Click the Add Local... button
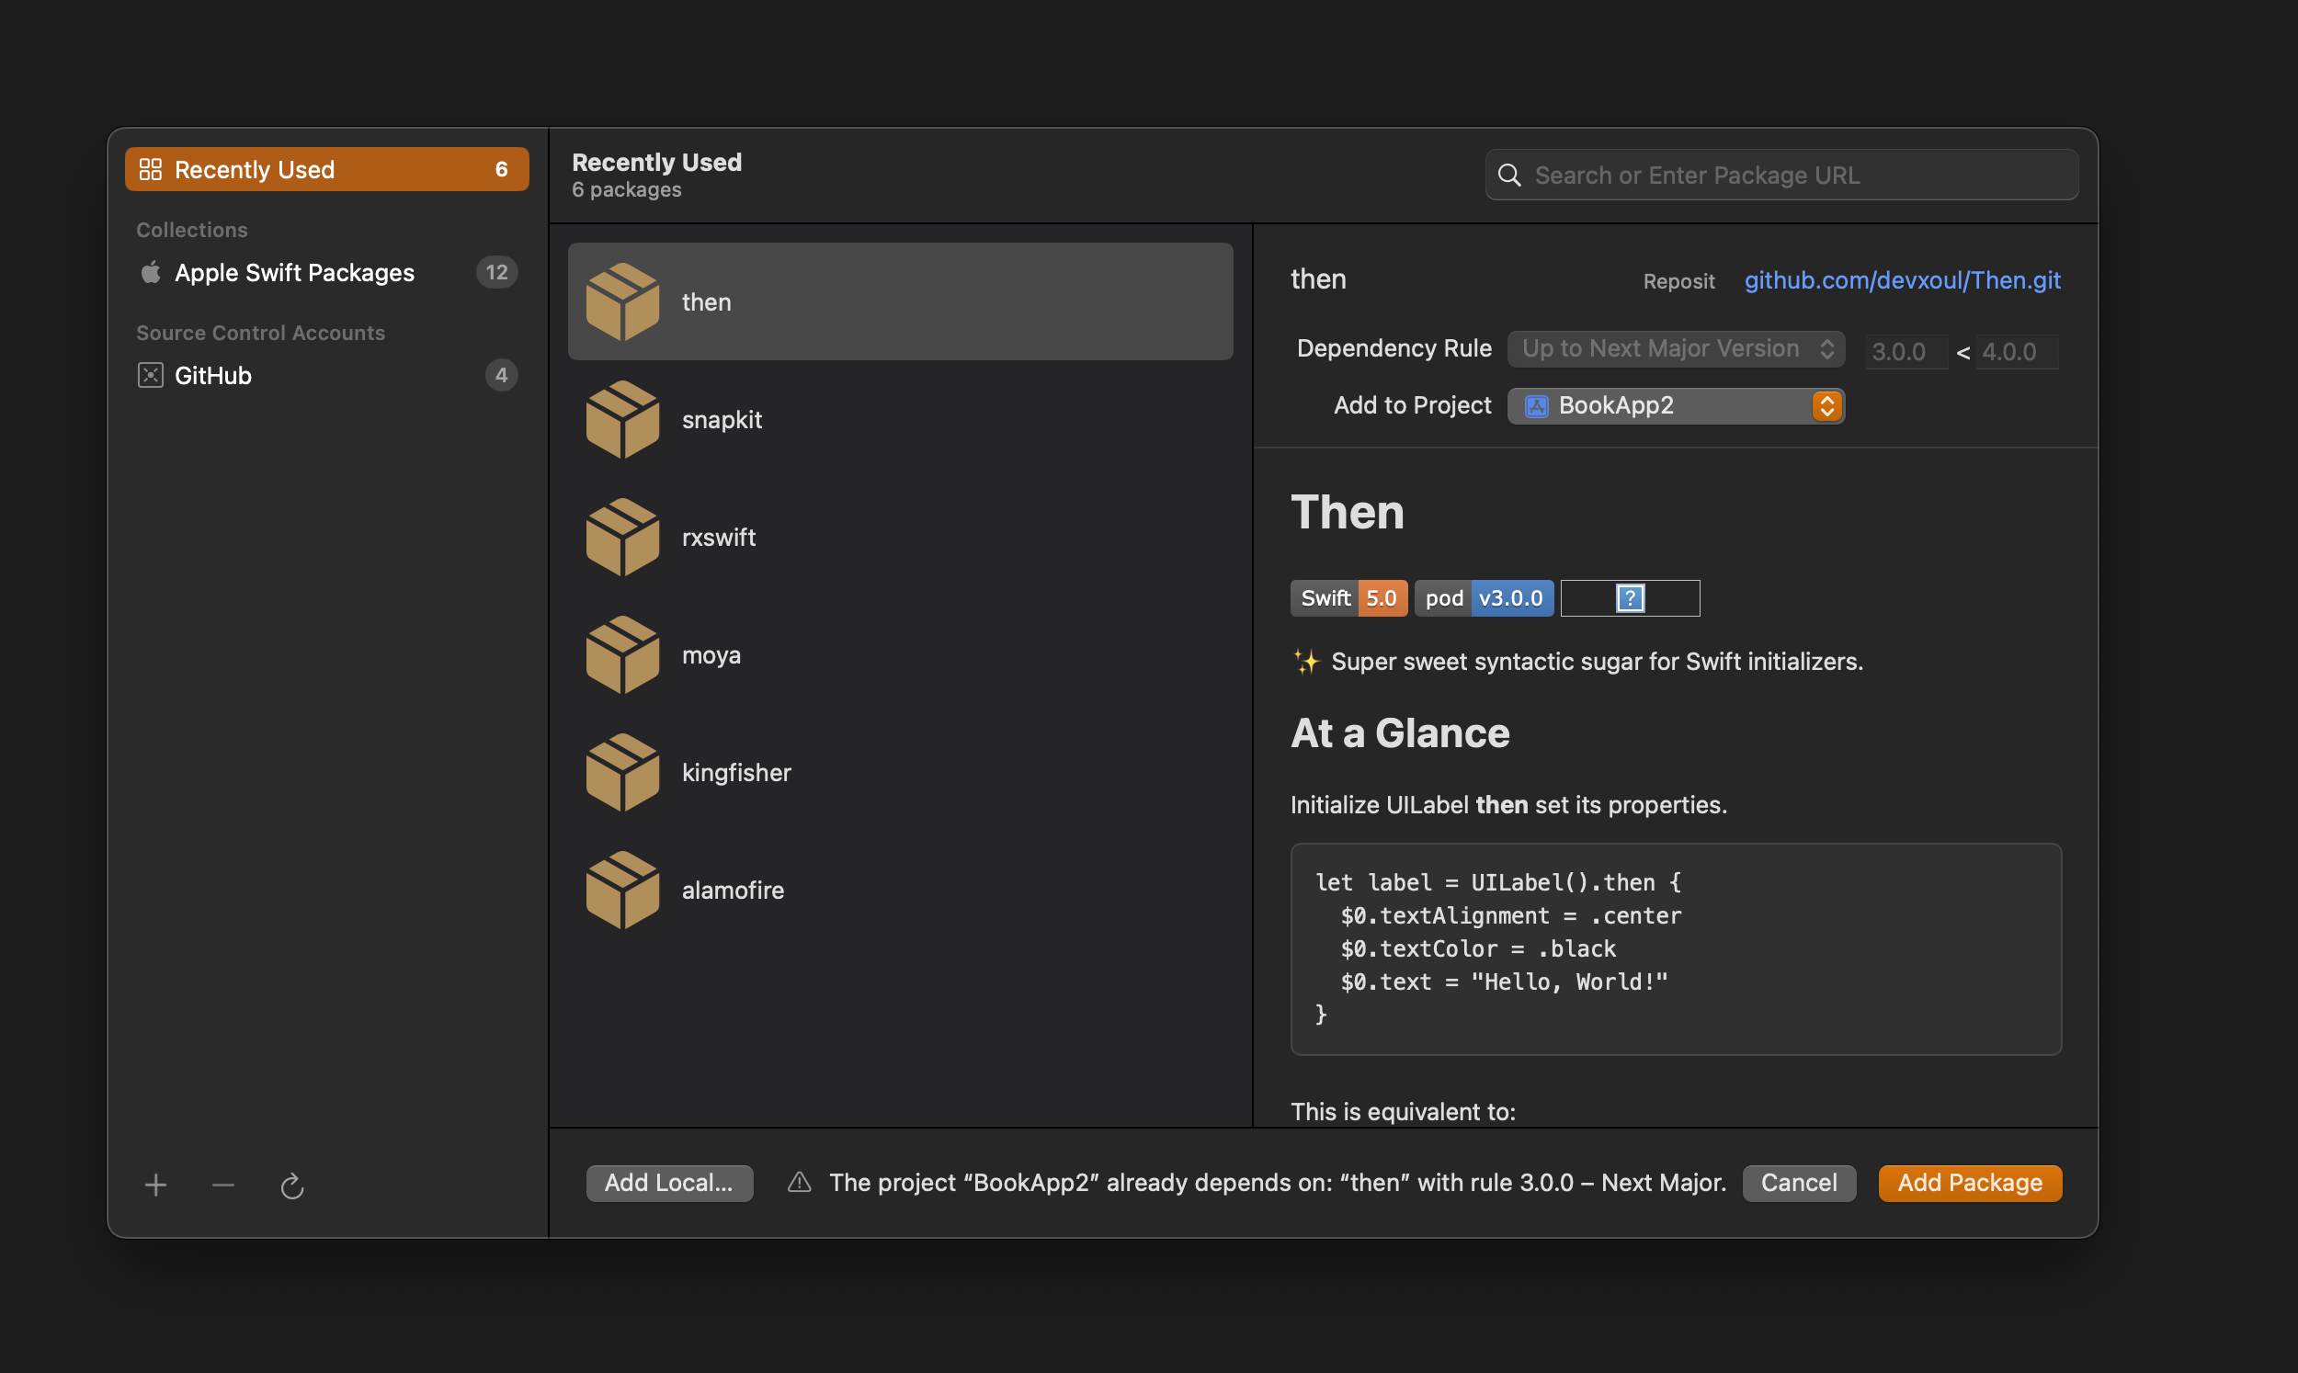 (669, 1183)
